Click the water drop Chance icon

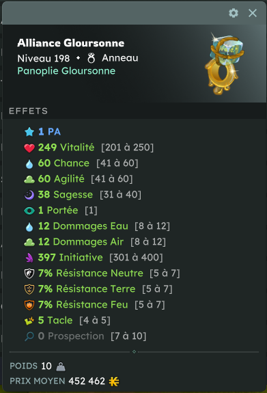(x=29, y=164)
